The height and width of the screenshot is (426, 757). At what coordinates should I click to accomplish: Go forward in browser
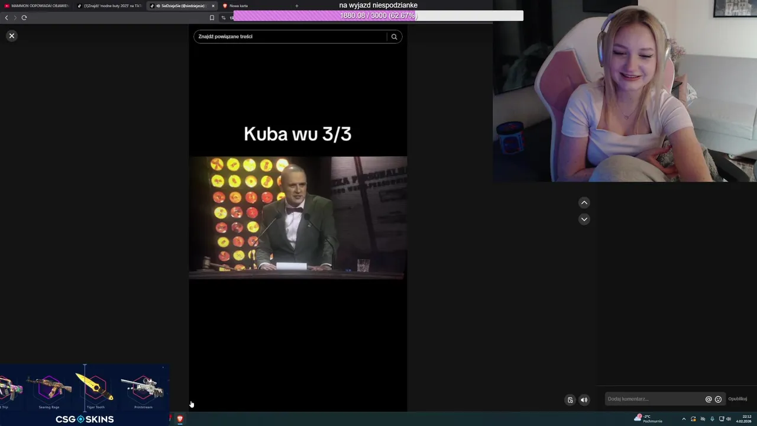(15, 18)
